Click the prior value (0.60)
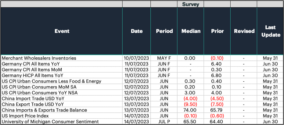284x125 pixels. pos(217,116)
